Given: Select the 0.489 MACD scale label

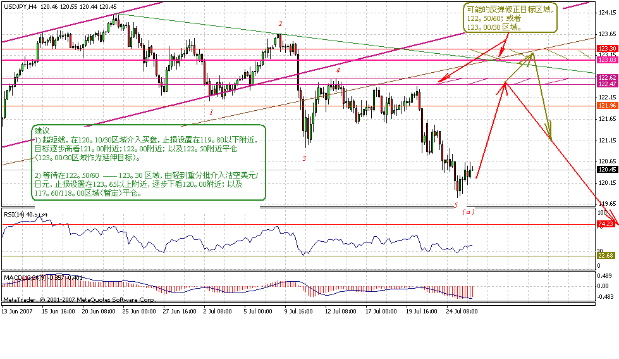Looking at the screenshot, I should (x=605, y=275).
